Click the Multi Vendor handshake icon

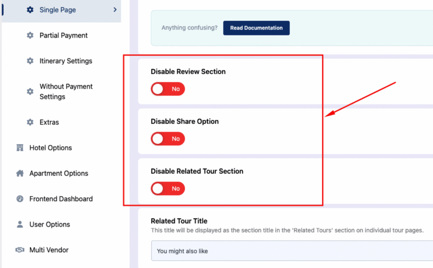20,250
